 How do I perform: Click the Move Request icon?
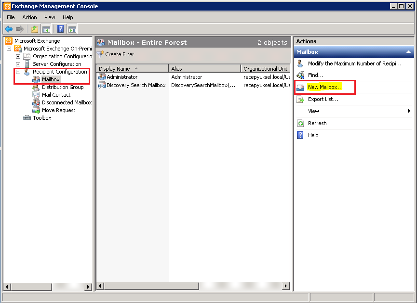(36, 110)
